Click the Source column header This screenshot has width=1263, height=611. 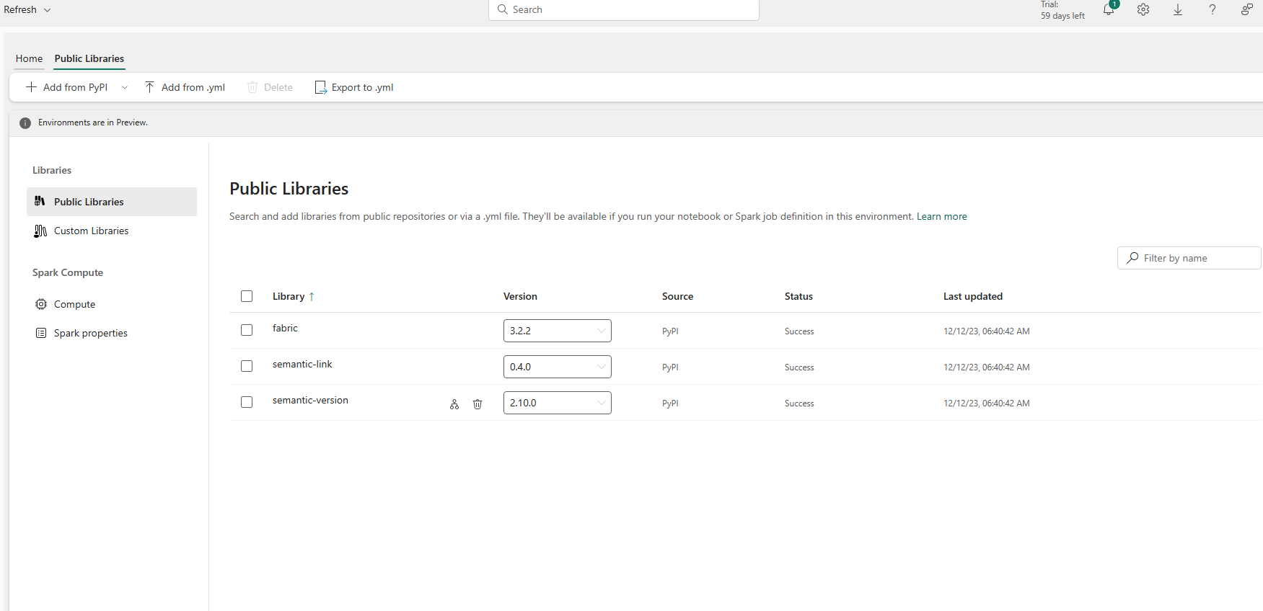click(677, 296)
